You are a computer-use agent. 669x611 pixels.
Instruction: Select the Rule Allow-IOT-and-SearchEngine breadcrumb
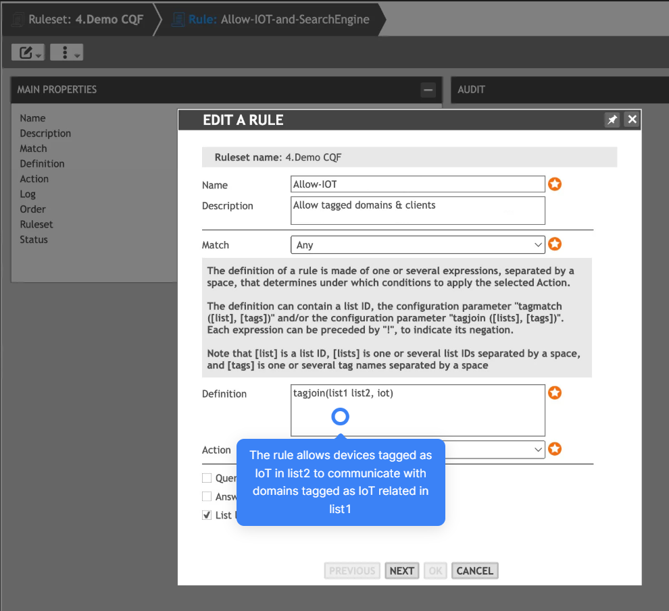(x=270, y=20)
